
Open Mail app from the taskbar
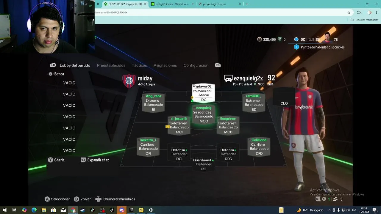click(x=63, y=210)
